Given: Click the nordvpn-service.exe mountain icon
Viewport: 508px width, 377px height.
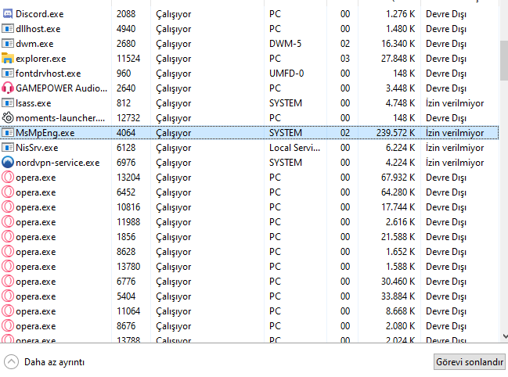Looking at the screenshot, I should [8, 163].
